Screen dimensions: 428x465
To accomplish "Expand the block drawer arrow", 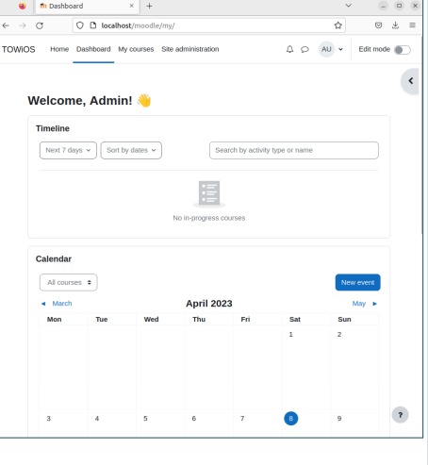I will [410, 81].
